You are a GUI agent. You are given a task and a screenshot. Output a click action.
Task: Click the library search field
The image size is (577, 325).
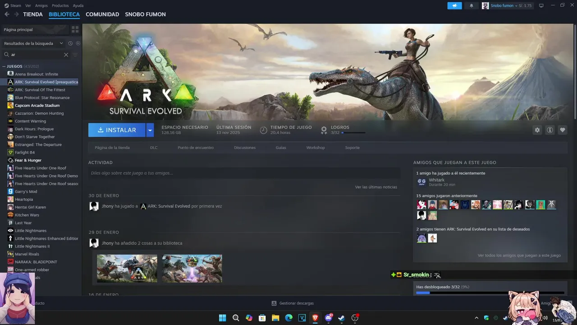[x=36, y=55]
